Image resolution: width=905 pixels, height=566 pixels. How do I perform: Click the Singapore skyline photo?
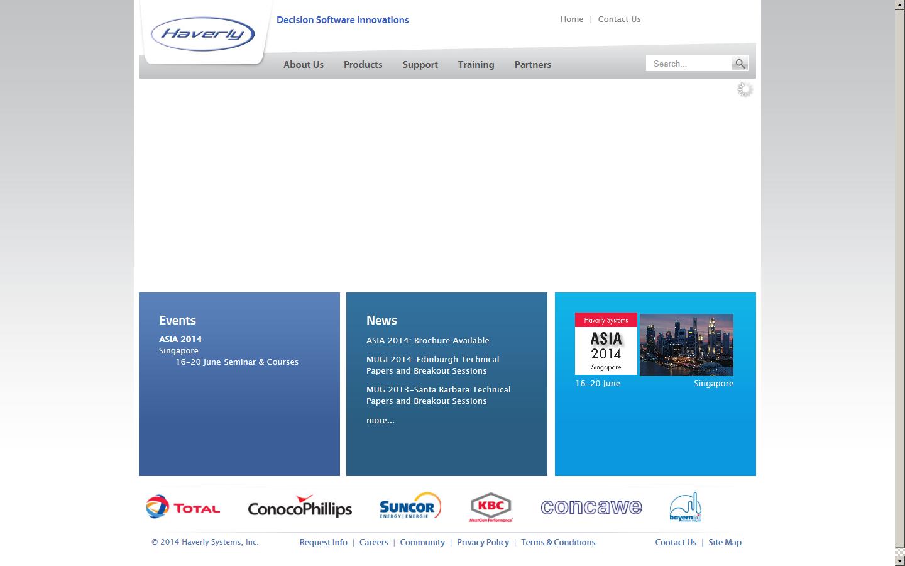coord(686,345)
